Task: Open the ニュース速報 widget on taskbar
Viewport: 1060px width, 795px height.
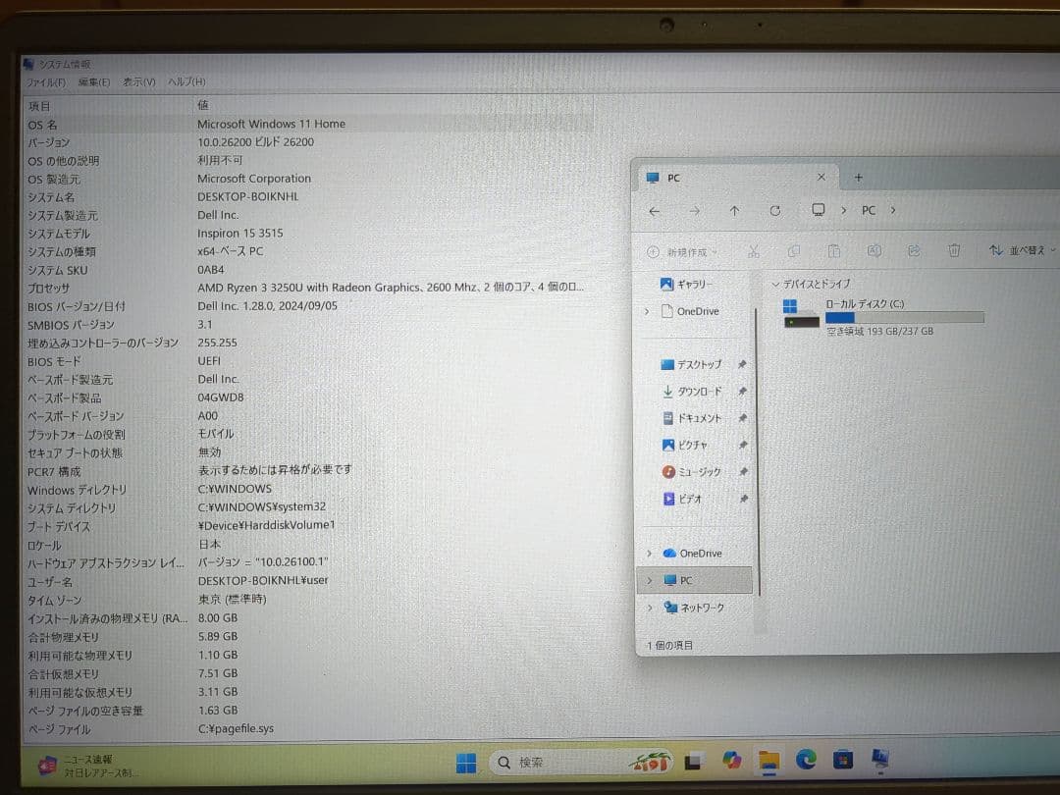Action: (86, 766)
